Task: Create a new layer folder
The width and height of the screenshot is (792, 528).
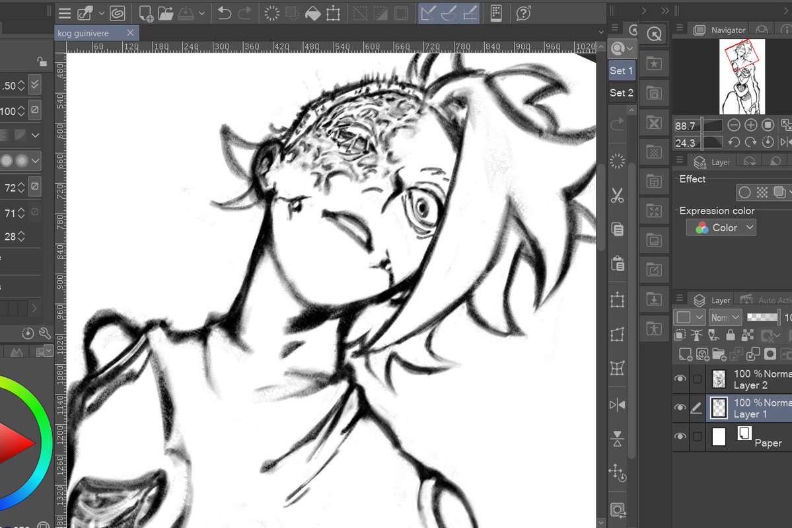Action: pos(720,354)
